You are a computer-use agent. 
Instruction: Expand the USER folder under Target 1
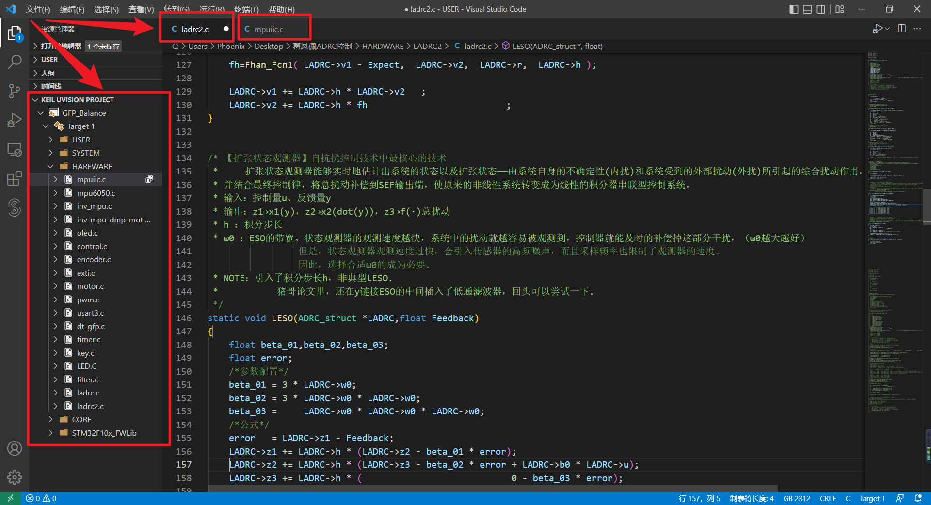click(51, 139)
